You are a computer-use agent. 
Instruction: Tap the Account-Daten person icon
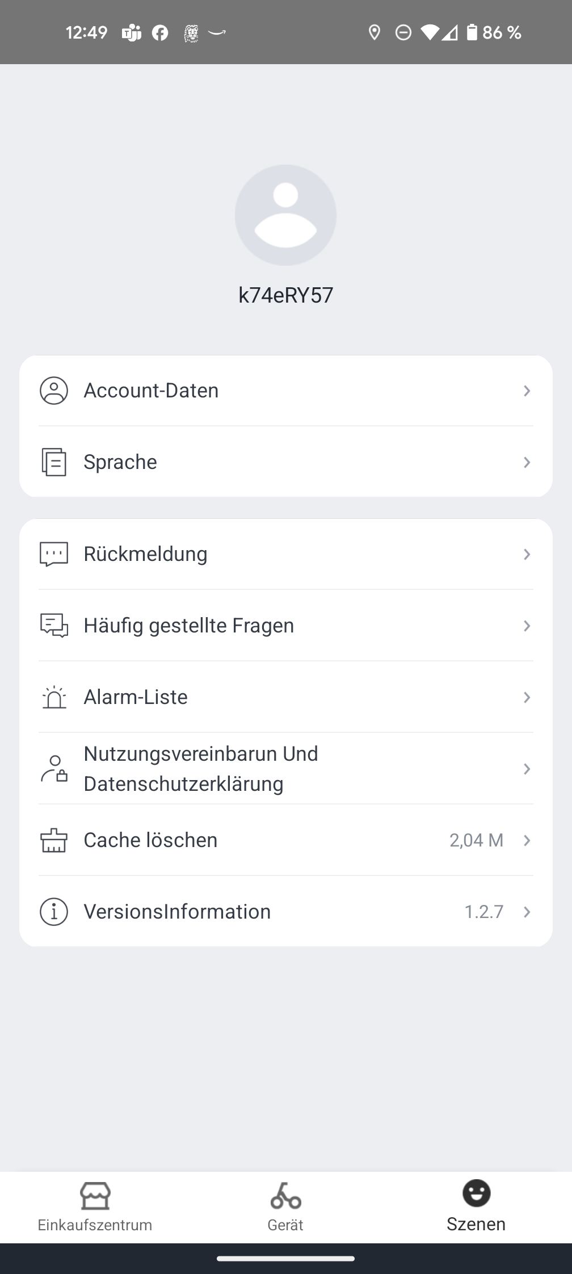point(54,391)
